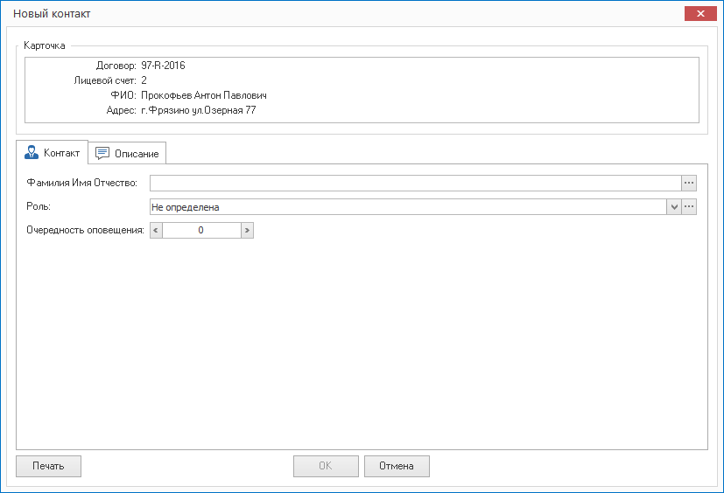Expand the Роль dropdown arrow
Image resolution: width=724 pixels, height=493 pixels.
674,207
